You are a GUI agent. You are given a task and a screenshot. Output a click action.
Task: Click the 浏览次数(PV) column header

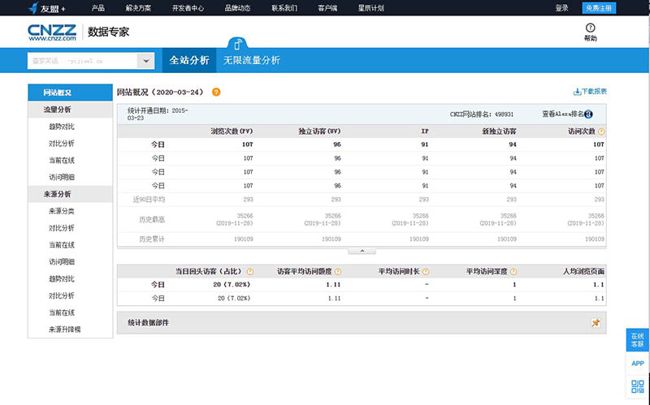click(232, 131)
